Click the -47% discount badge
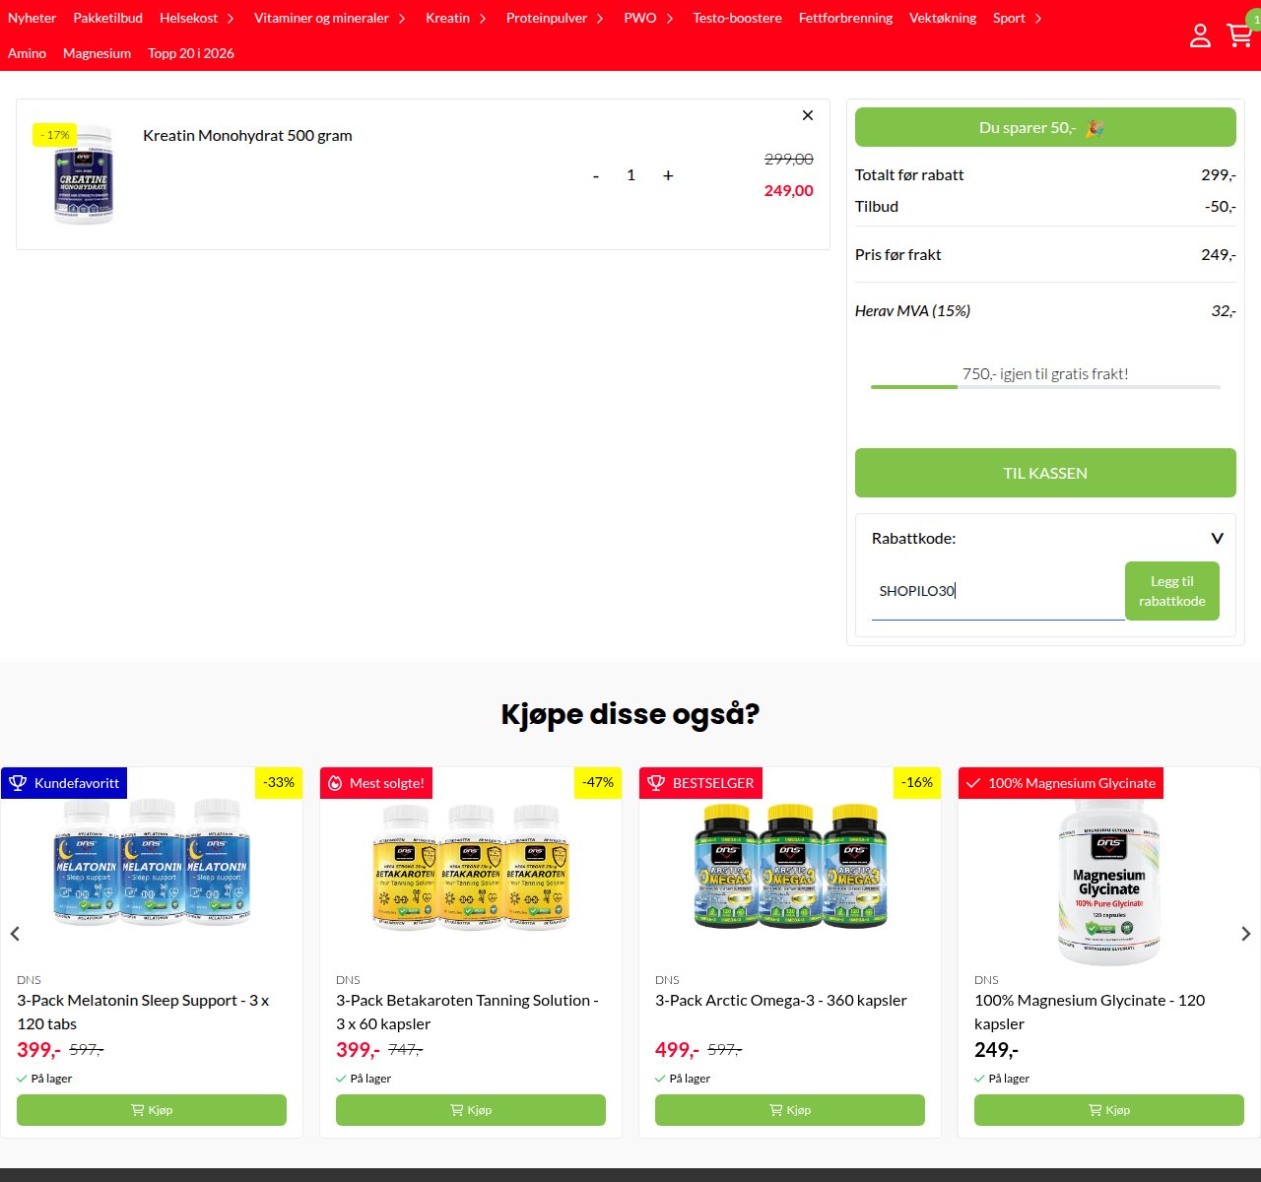Viewport: 1261px width, 1182px height. pyautogui.click(x=598, y=782)
